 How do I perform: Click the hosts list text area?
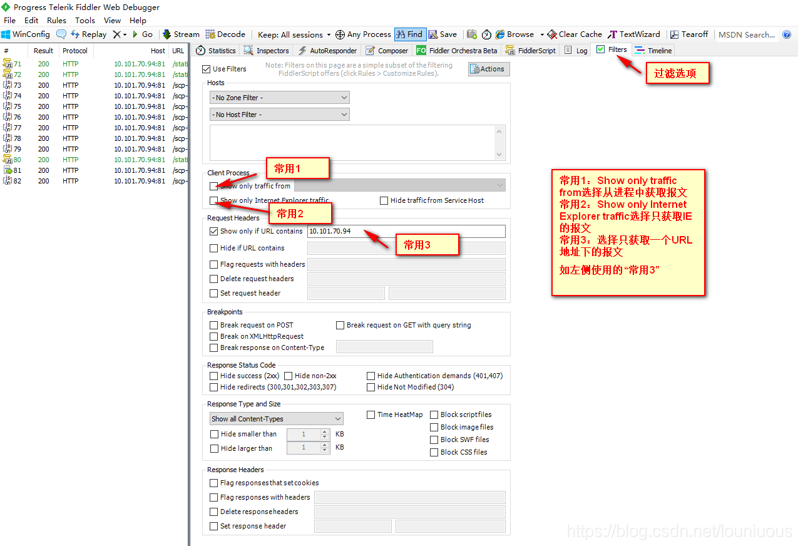point(352,143)
